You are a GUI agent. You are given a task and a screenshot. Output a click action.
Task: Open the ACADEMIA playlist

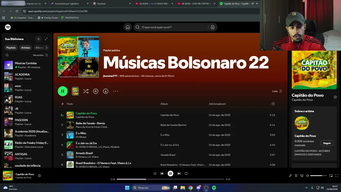(27, 77)
